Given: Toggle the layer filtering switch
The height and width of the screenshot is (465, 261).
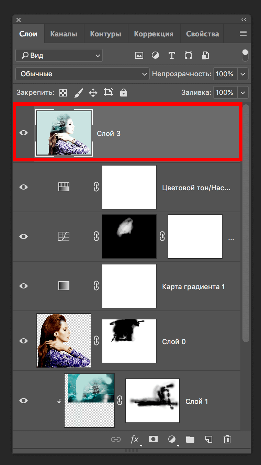Looking at the screenshot, I should [x=245, y=55].
